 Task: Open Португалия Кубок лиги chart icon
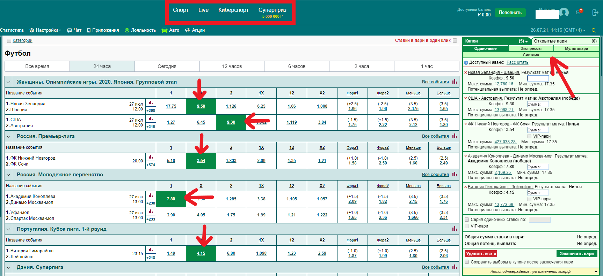pos(455,229)
